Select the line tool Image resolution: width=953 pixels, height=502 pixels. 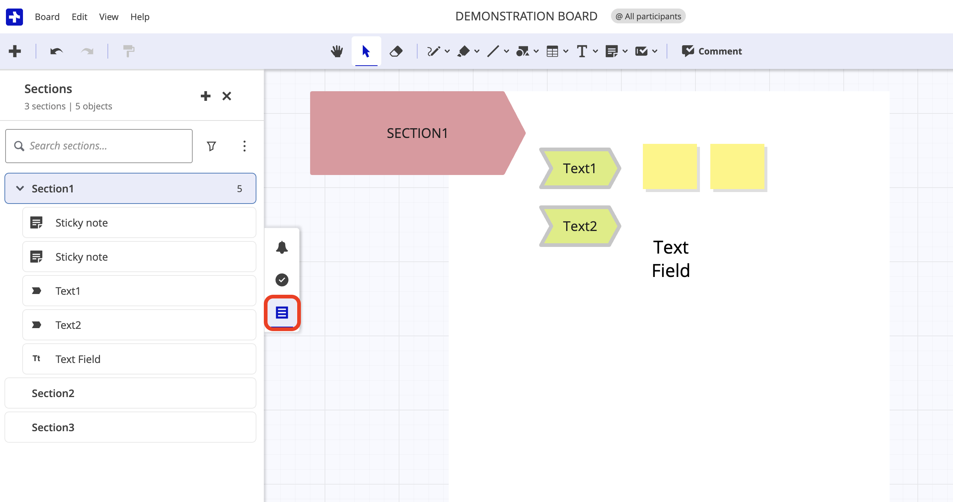click(x=493, y=51)
